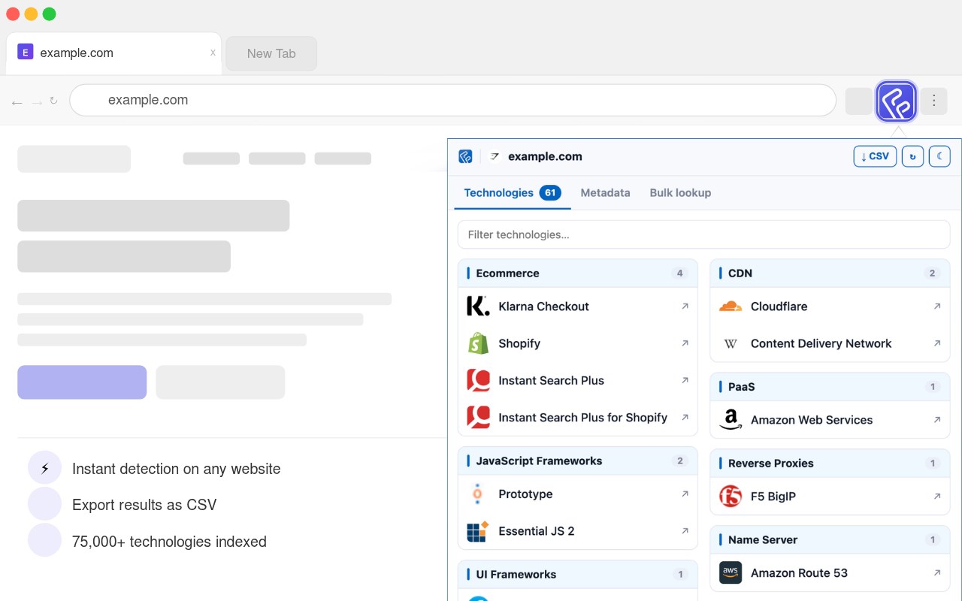Click the logo icon beside Instant Search Plus for Shopify
Viewport: 962px width, 601px height.
click(478, 418)
